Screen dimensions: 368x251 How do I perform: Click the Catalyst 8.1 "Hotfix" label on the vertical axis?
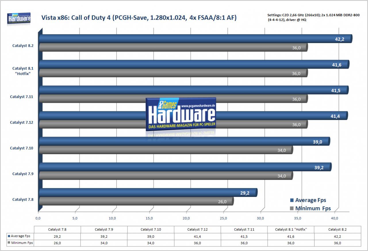pyautogui.click(x=23, y=71)
